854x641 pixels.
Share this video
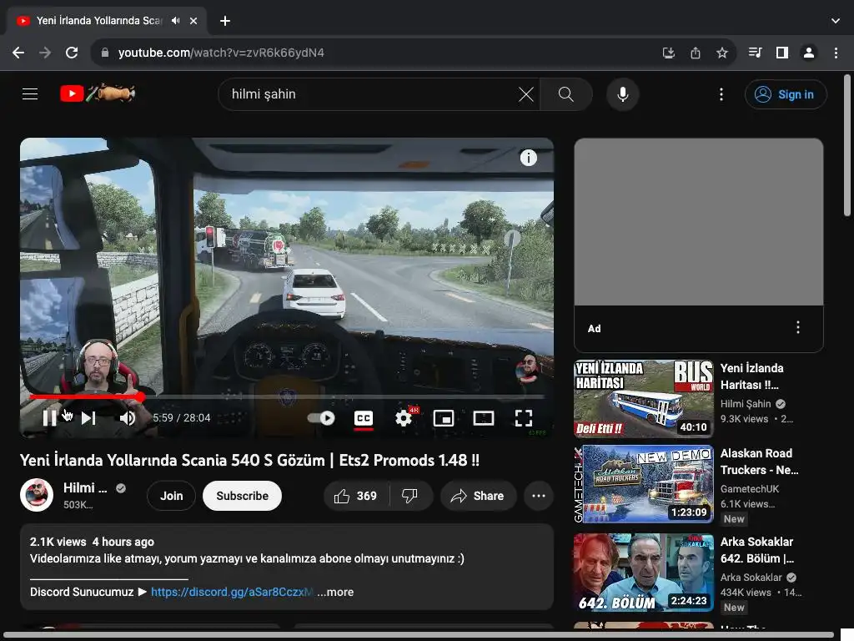tap(478, 496)
